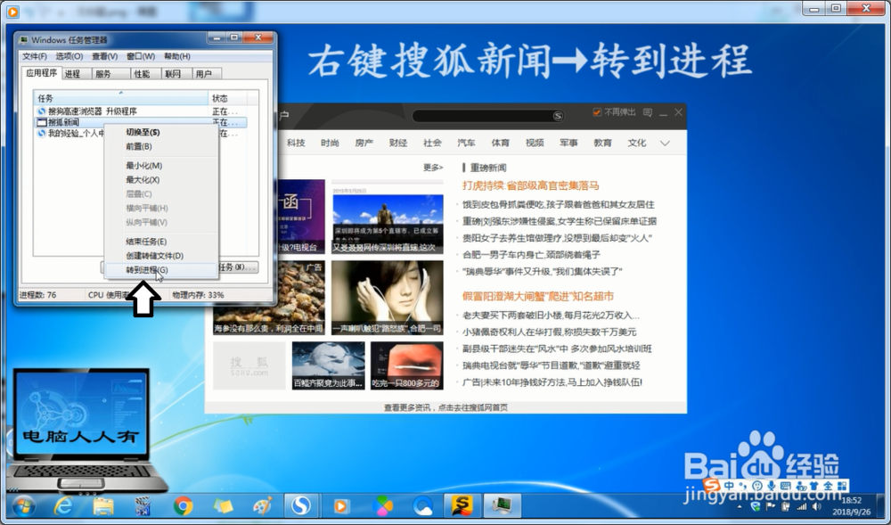Open the yellow S app taskbar icon
This screenshot has width=891, height=525.
coord(462,505)
